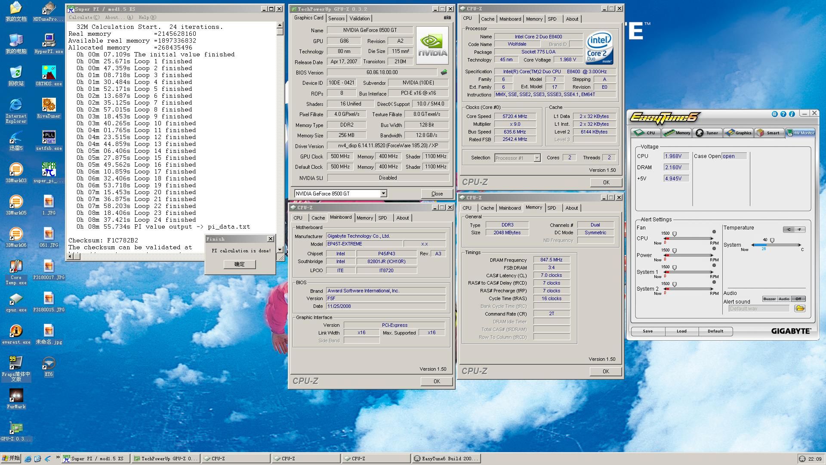Open the FurMark desktop icon
This screenshot has width=826, height=465.
pyautogui.click(x=16, y=399)
